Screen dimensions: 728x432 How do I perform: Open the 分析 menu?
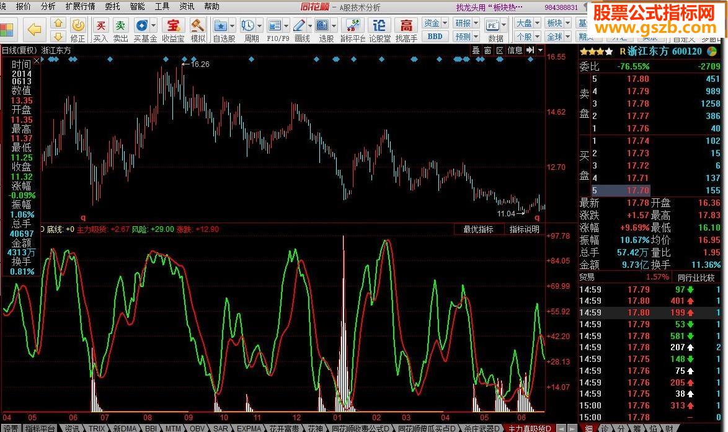click(x=48, y=6)
